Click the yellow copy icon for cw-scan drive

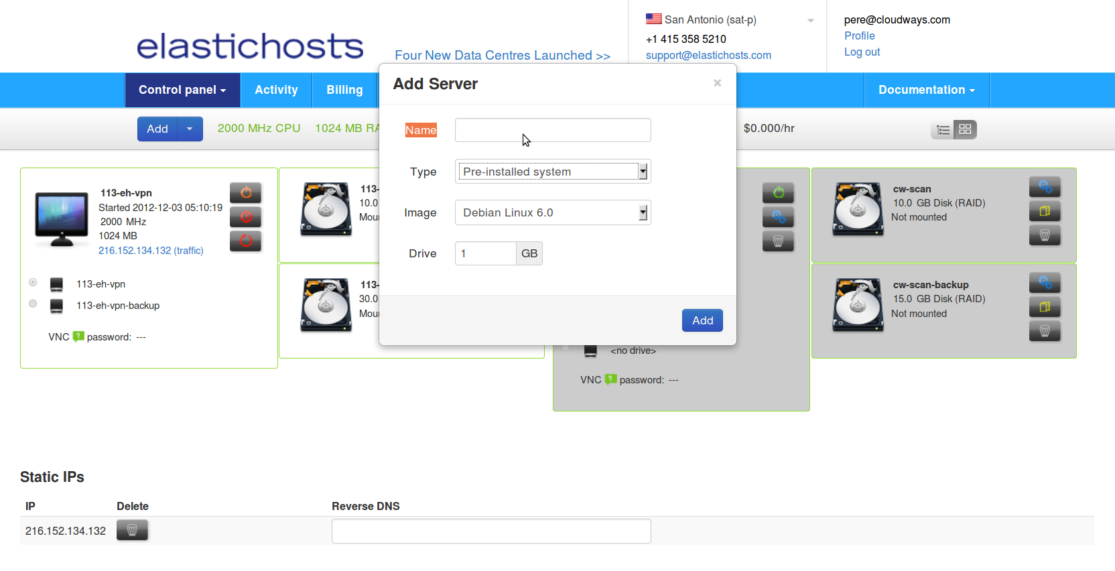(1045, 211)
